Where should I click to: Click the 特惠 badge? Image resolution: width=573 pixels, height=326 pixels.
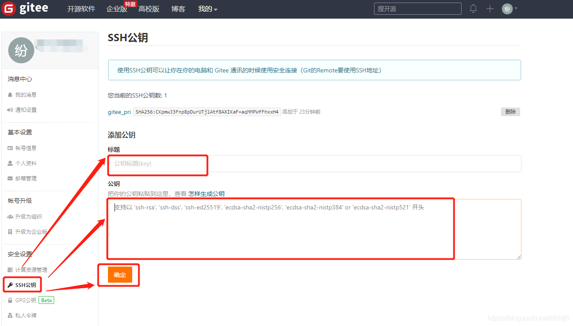click(130, 4)
